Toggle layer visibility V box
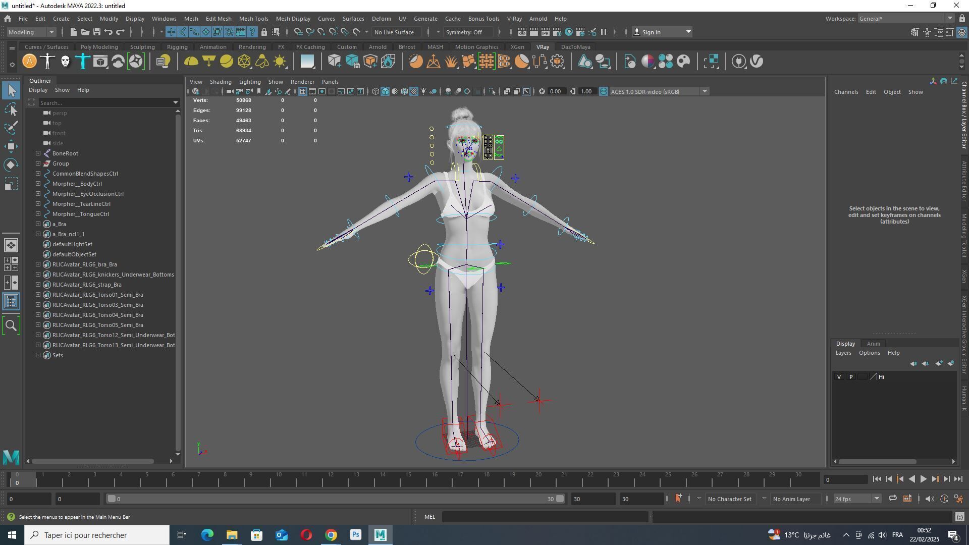Screen dimensions: 969x545 839,377
